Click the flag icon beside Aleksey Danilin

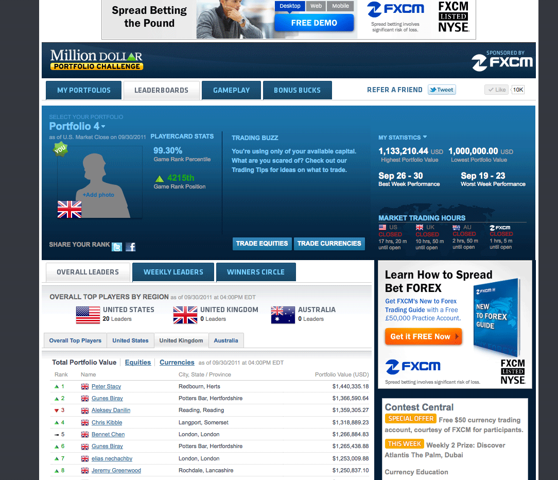[85, 410]
